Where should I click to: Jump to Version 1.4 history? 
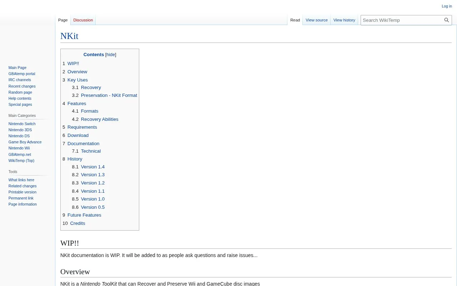click(x=93, y=167)
